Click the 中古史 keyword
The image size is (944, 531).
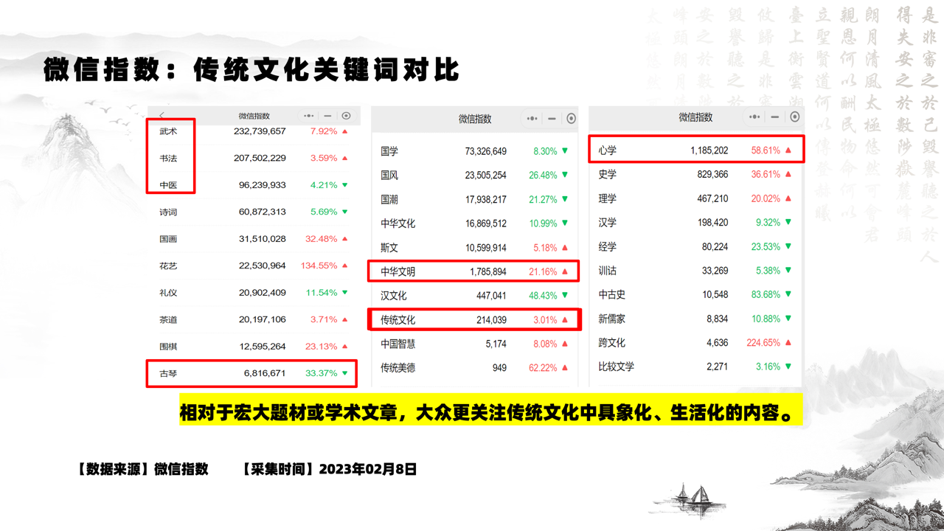tap(612, 294)
